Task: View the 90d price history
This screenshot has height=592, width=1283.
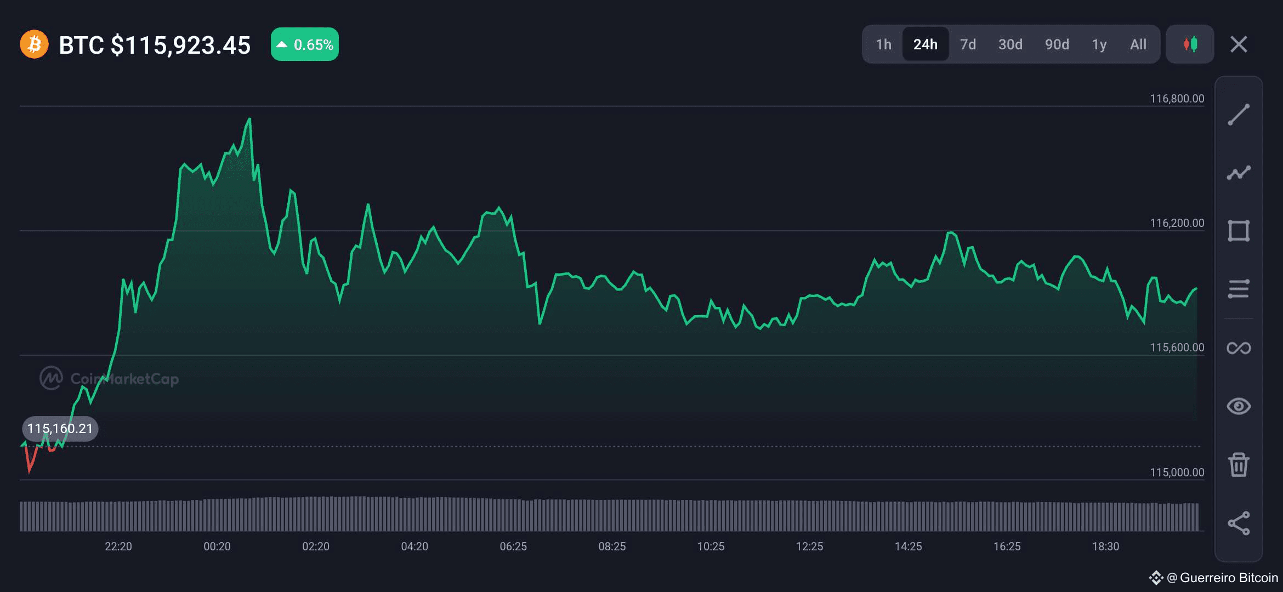Action: tap(1057, 44)
